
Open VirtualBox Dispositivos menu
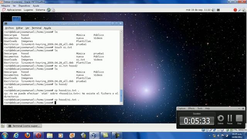tap(24, 6)
